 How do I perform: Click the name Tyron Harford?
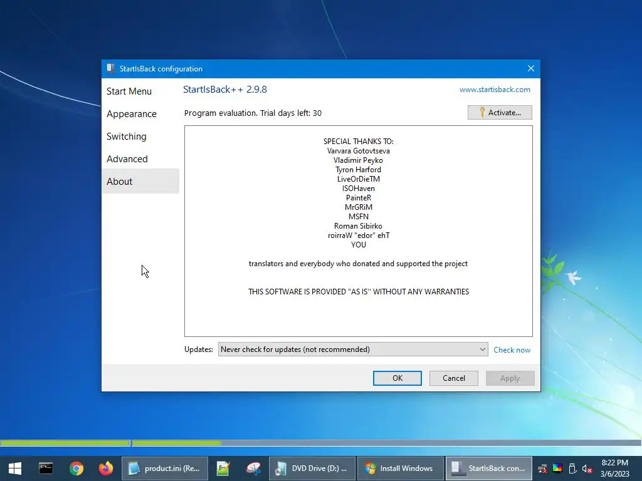[x=358, y=170]
